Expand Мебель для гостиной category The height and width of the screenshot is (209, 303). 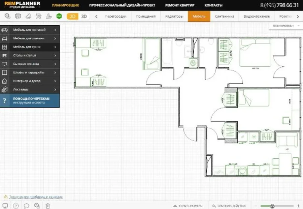(x=30, y=30)
